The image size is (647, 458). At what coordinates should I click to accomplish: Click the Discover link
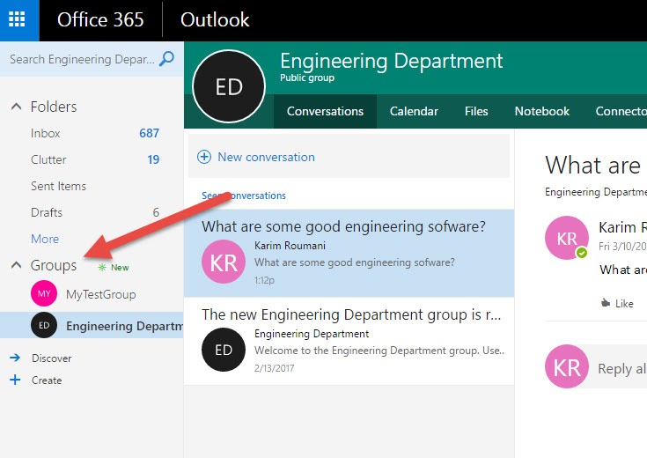pos(52,358)
